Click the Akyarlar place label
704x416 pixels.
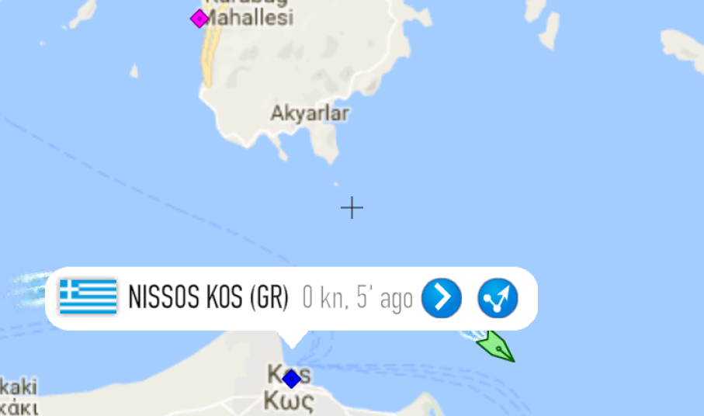click(310, 113)
